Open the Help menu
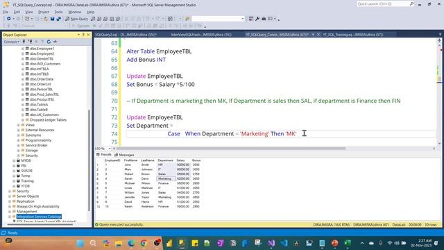444x250 pixels. (90, 12)
